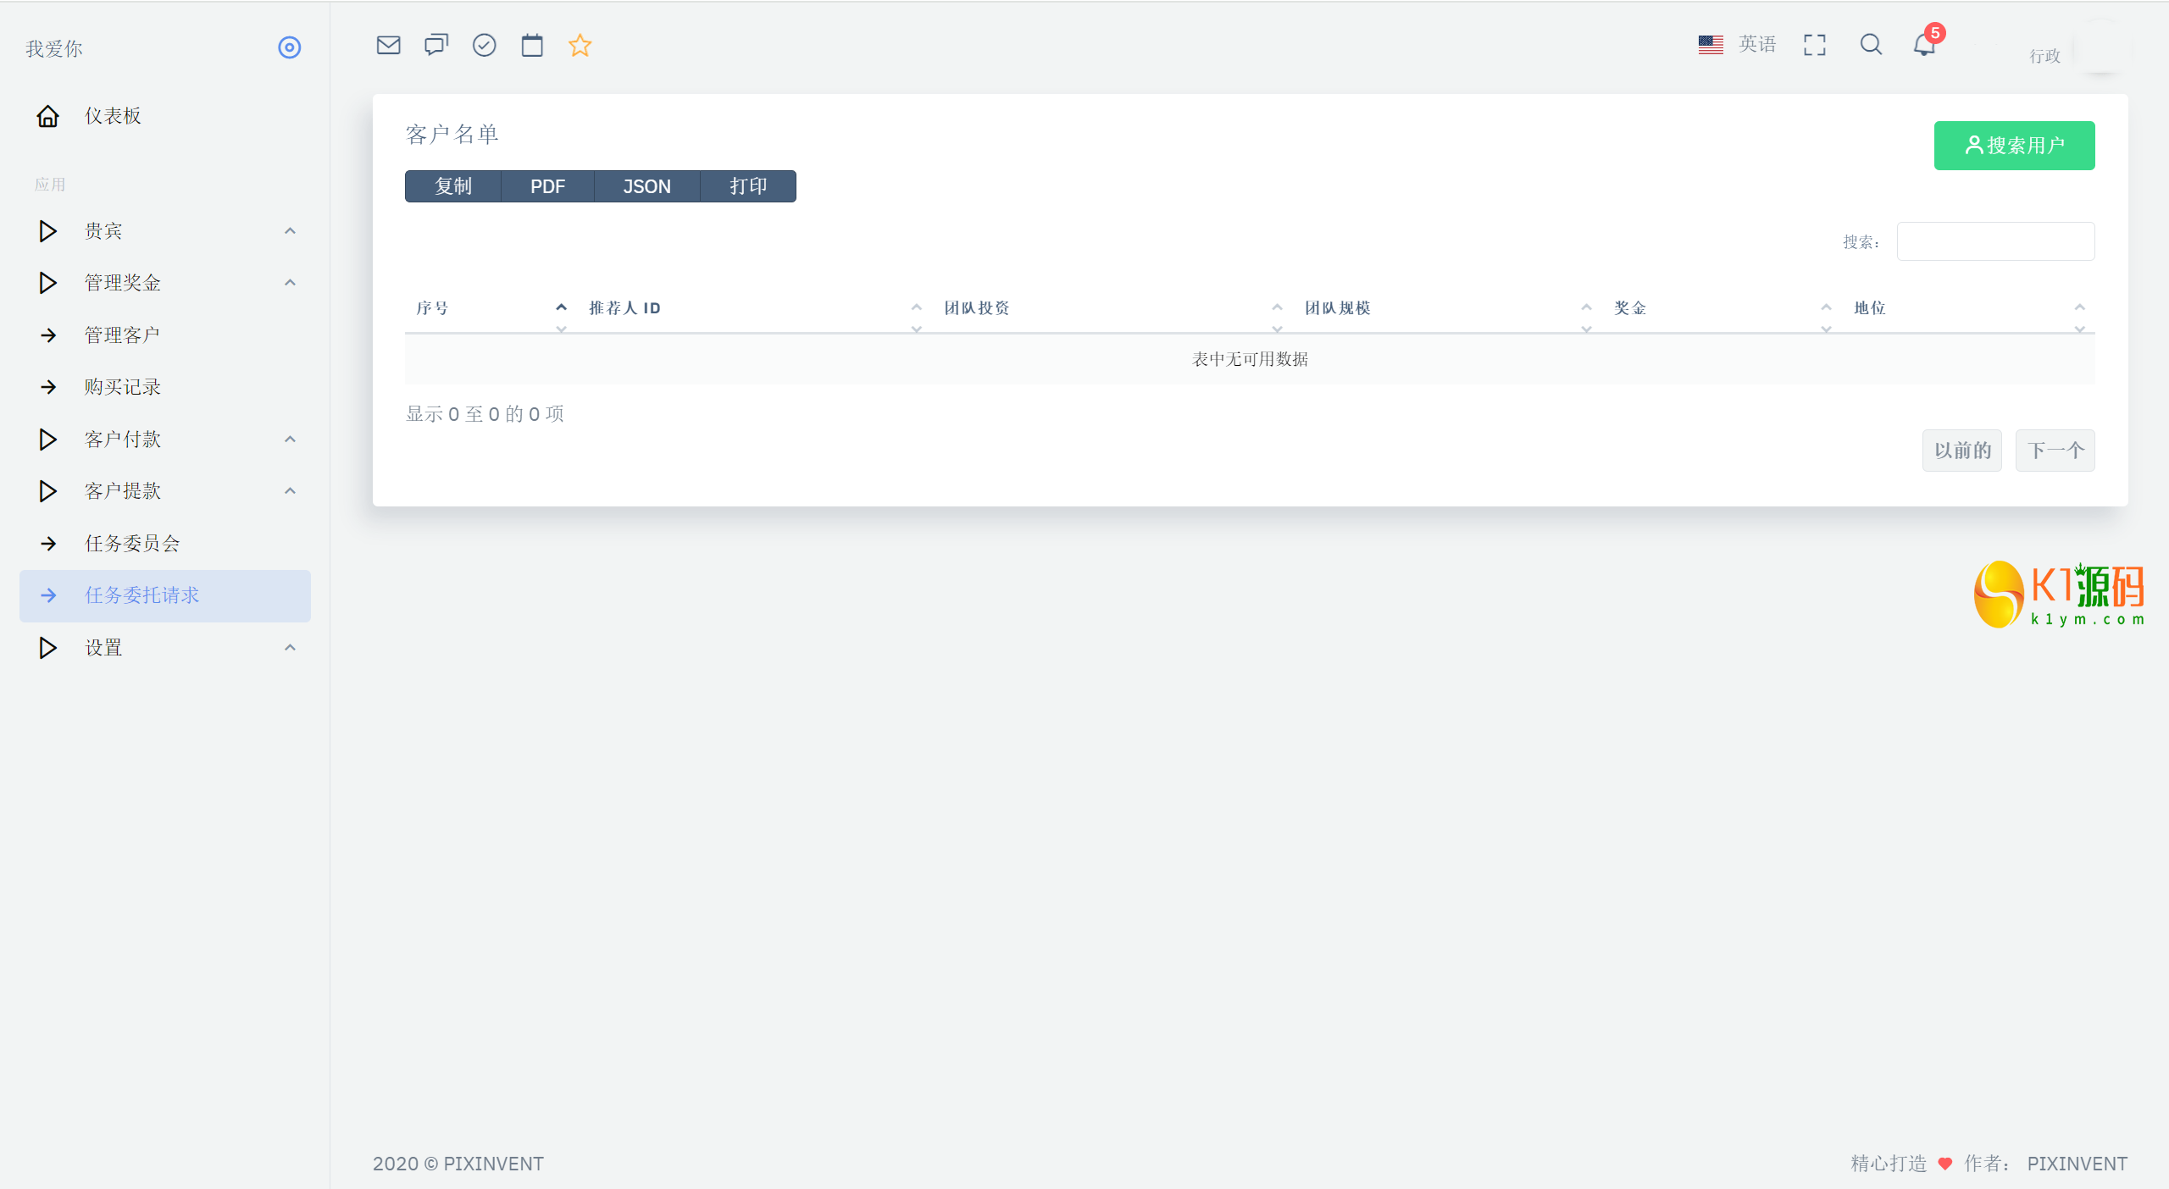
Task: Open the todo checkmark circle icon
Action: coord(484,45)
